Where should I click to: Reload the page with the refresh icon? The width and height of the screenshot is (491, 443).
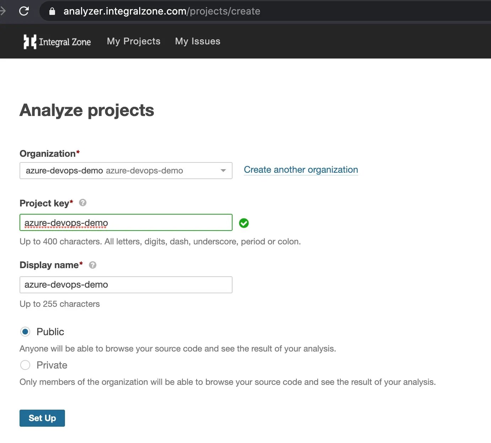(24, 11)
